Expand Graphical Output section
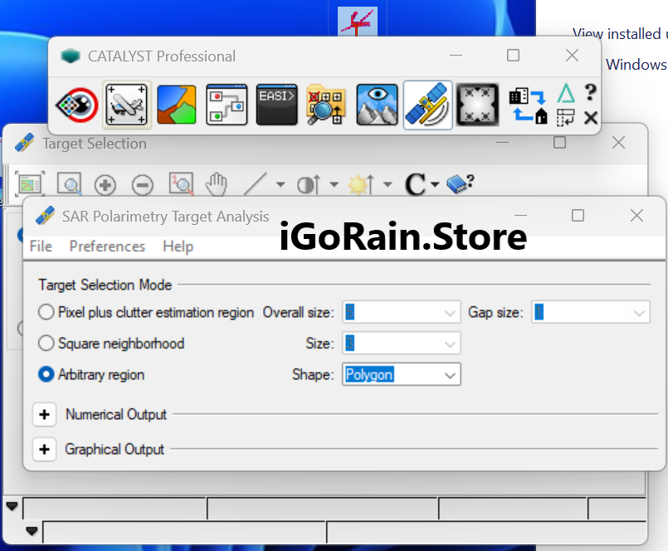 point(44,449)
